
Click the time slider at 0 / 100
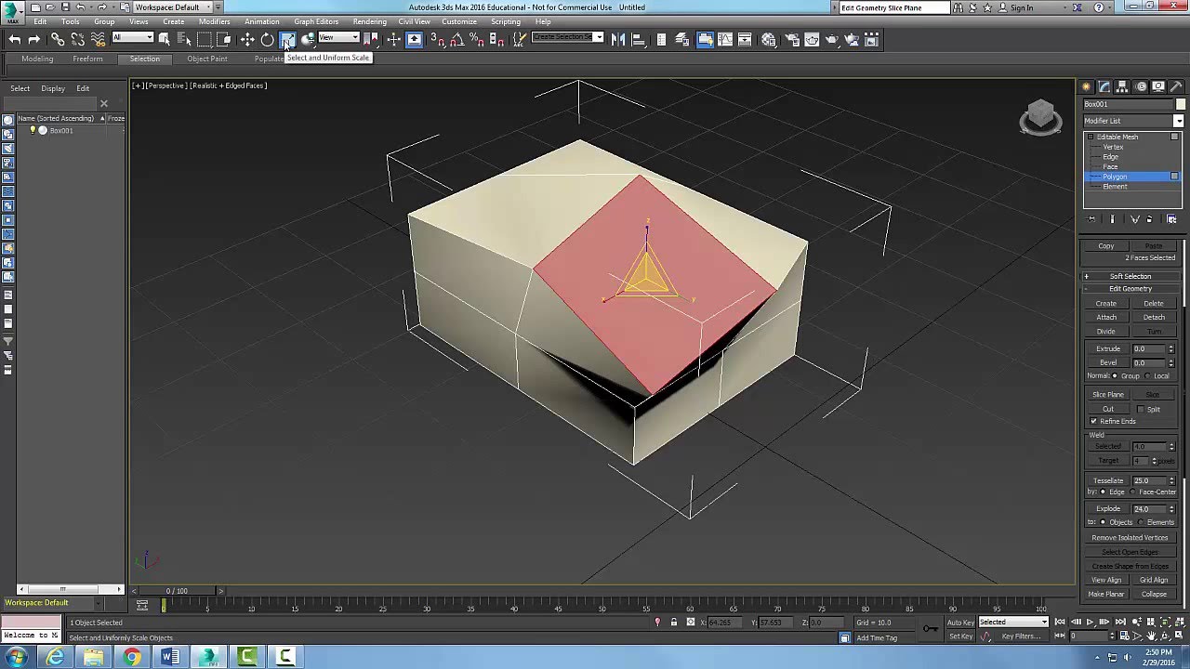tap(176, 591)
